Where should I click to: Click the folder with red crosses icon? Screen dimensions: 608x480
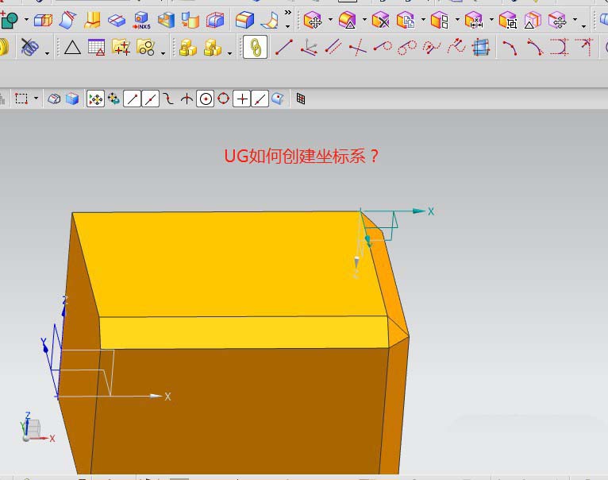tap(121, 47)
